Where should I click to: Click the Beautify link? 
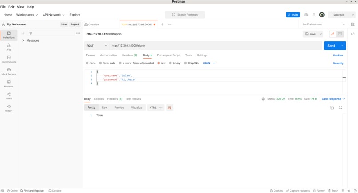[x=338, y=63]
